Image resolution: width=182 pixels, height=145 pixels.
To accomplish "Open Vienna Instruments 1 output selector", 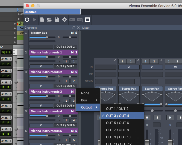I will click(x=66, y=67).
